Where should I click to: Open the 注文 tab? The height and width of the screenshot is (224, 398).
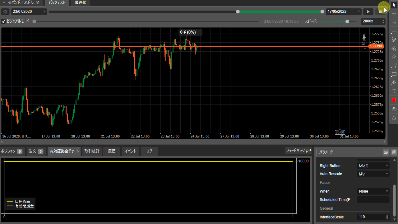[x=36, y=151]
